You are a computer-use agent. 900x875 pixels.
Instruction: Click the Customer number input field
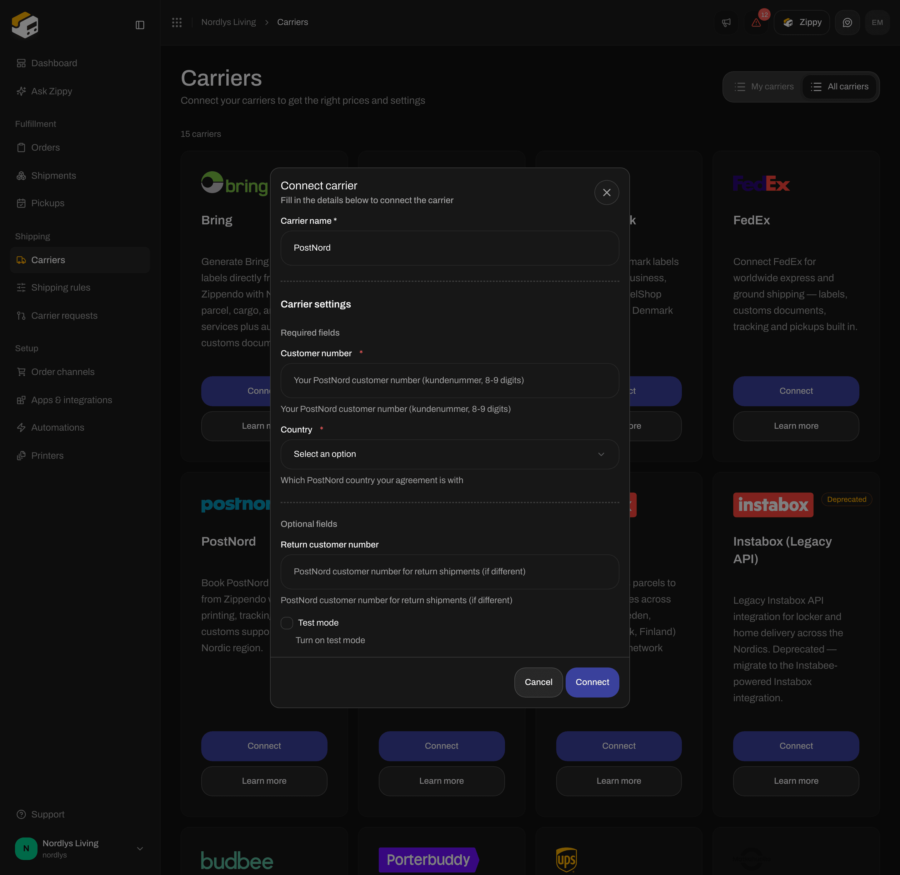tap(450, 381)
